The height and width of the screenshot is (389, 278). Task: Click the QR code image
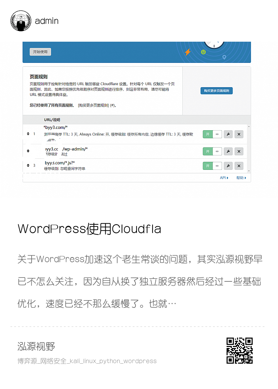[x=239, y=350]
